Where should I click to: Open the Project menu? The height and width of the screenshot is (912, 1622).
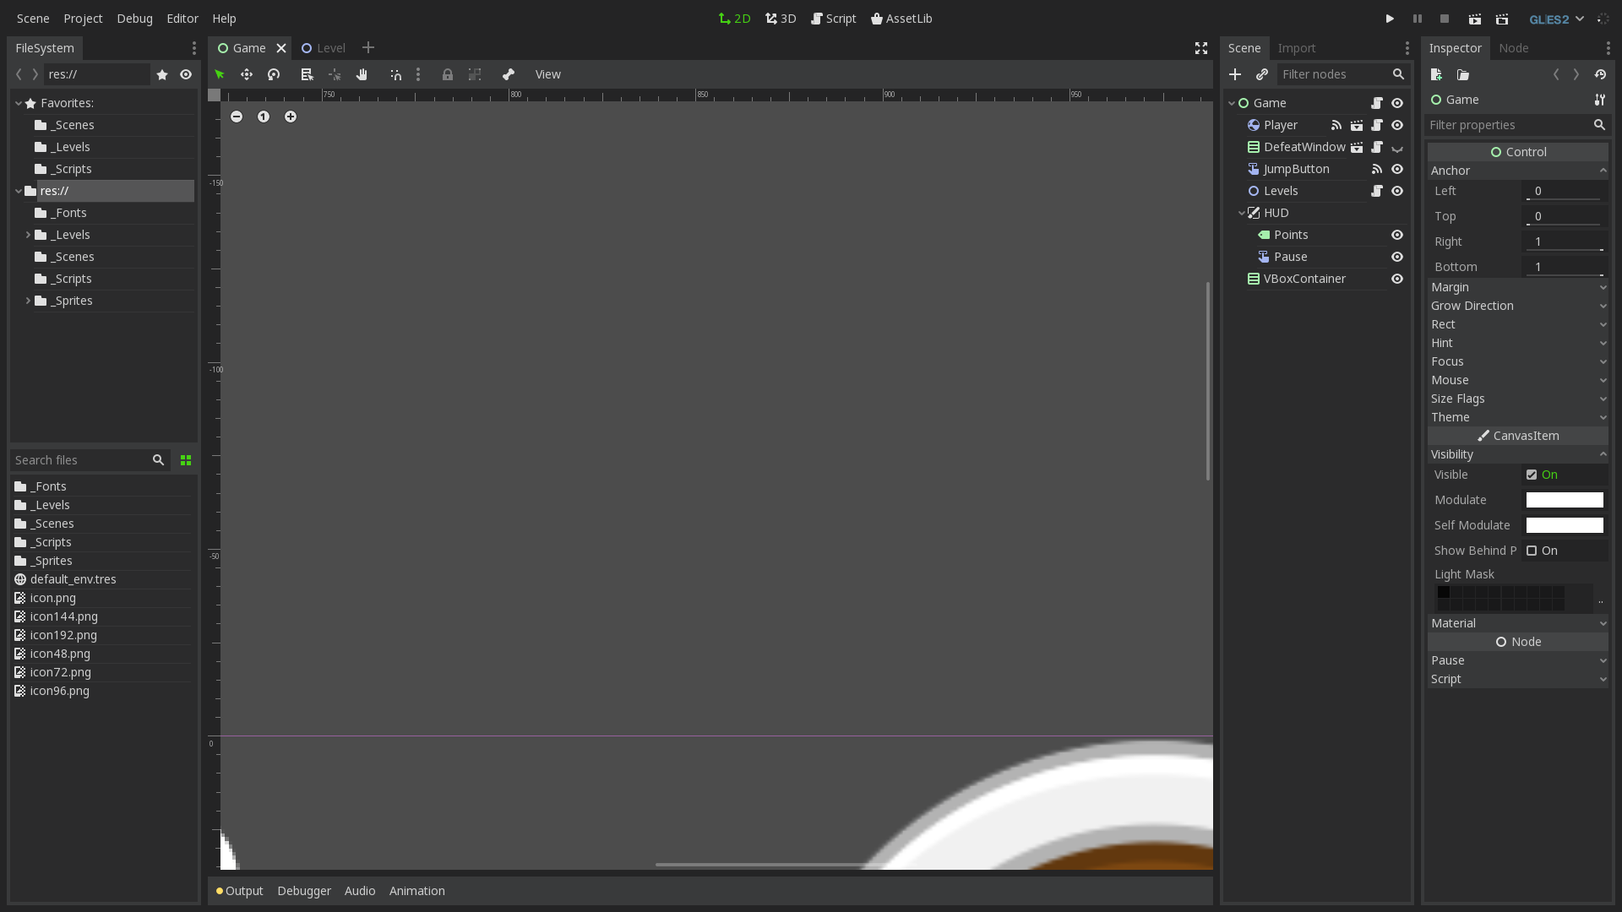click(83, 19)
